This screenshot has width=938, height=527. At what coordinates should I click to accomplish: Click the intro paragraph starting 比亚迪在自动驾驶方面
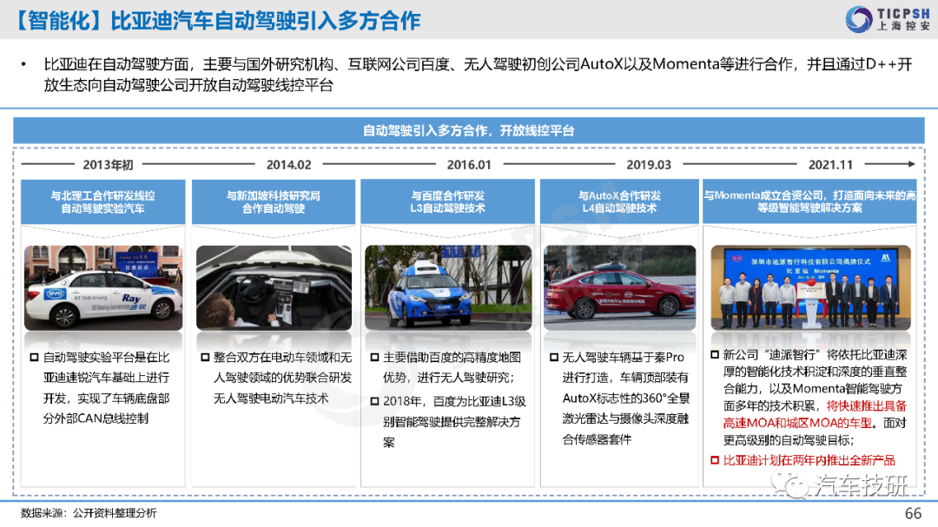pyautogui.click(x=478, y=74)
